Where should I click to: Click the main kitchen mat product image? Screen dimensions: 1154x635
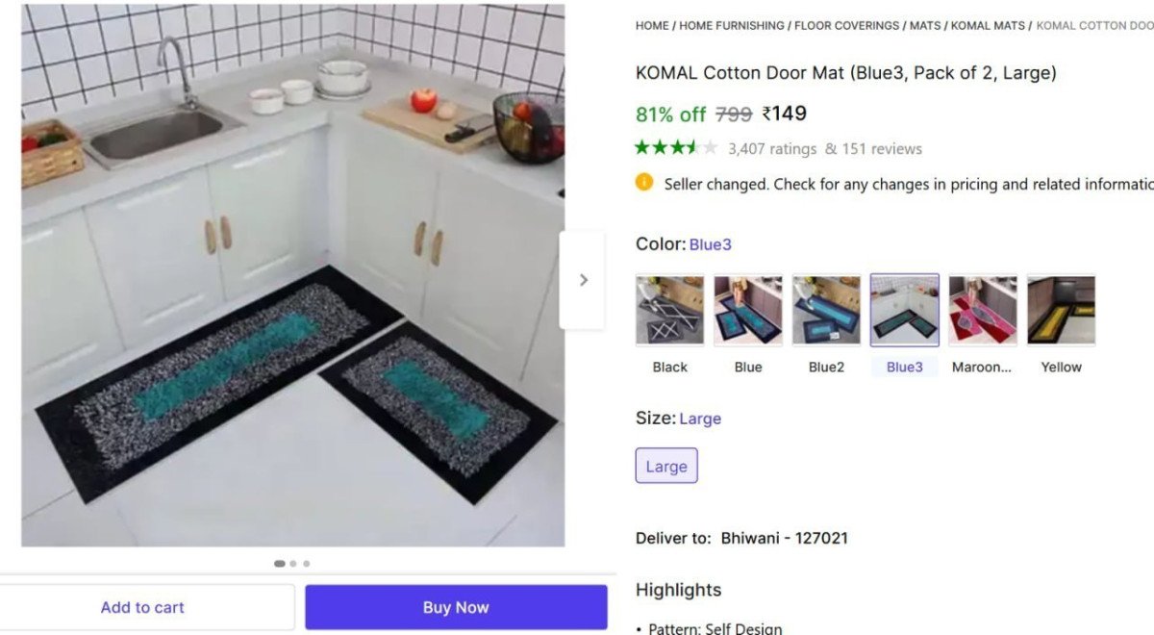tap(293, 275)
